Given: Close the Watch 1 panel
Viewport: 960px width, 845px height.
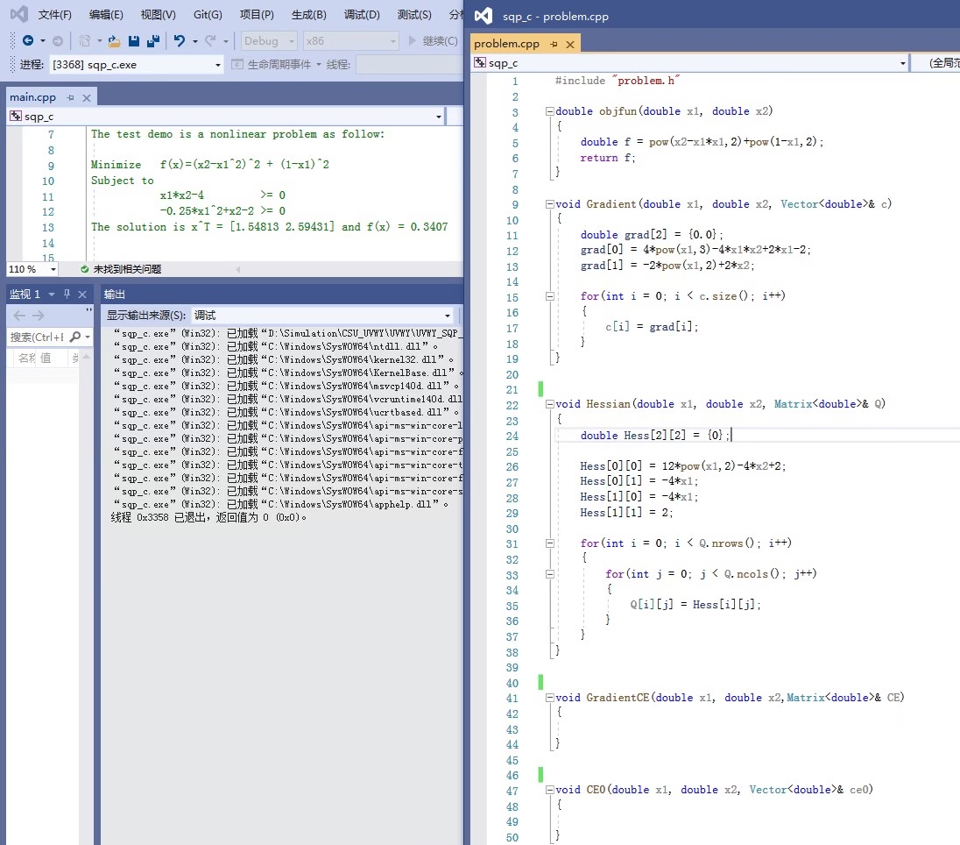Looking at the screenshot, I should pos(82,295).
